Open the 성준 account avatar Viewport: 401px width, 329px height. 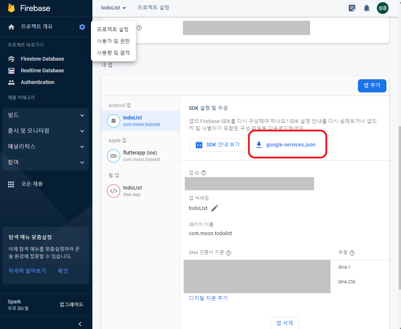click(x=383, y=8)
